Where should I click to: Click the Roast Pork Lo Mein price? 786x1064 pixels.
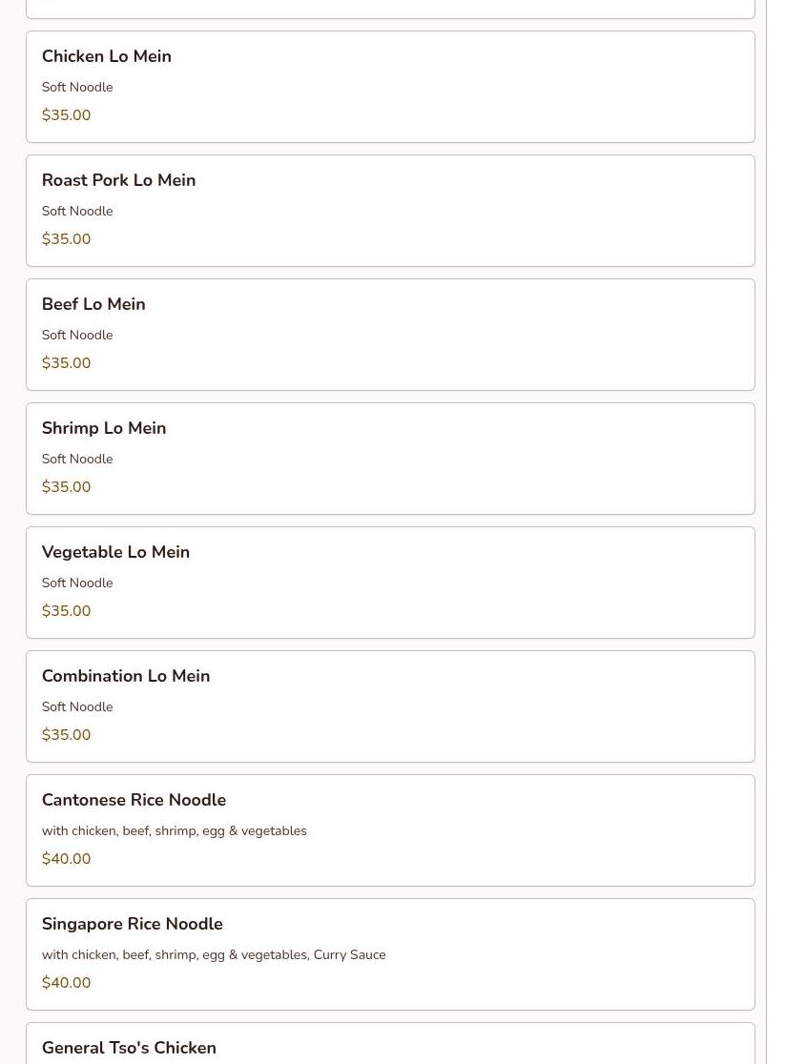coord(66,239)
